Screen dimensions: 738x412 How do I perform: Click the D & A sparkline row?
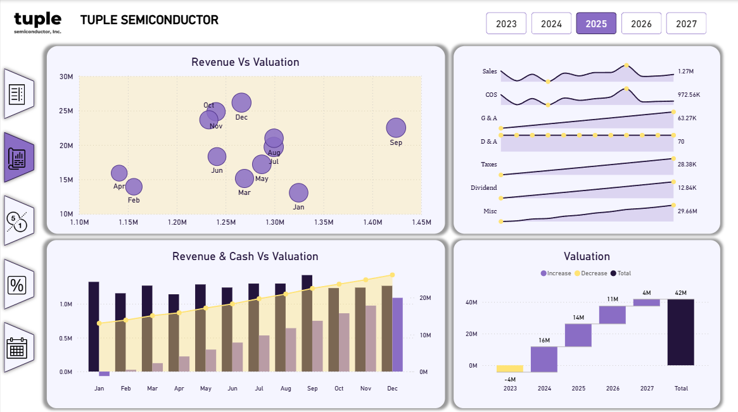tap(587, 143)
